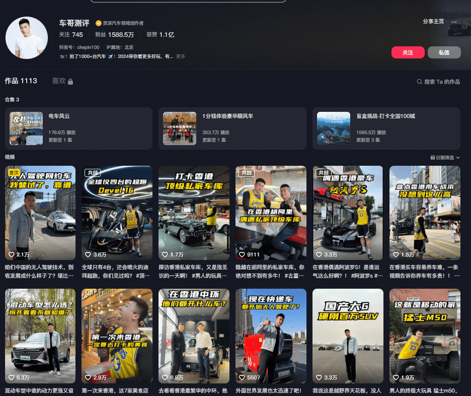Click the heart icon showing 5507
Screen dimensions: 471x396
click(x=242, y=378)
